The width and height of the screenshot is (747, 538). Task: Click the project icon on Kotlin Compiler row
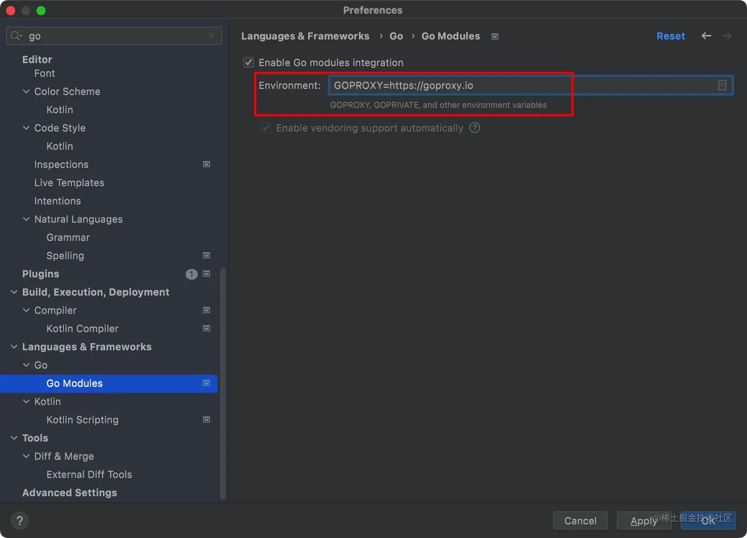(207, 329)
